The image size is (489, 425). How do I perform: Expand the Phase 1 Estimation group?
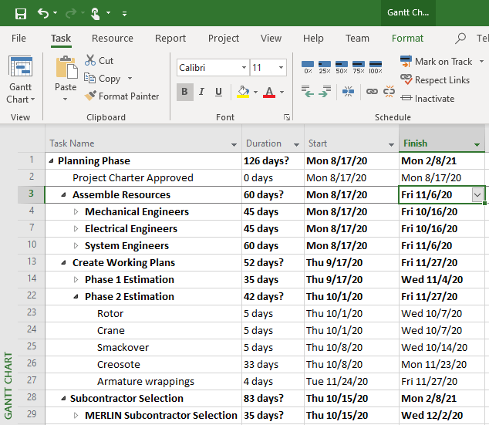point(76,280)
